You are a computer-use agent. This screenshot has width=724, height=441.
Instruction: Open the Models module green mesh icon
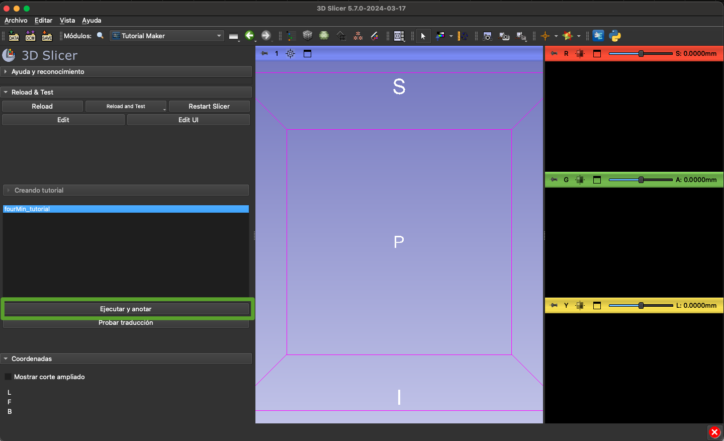click(x=324, y=36)
